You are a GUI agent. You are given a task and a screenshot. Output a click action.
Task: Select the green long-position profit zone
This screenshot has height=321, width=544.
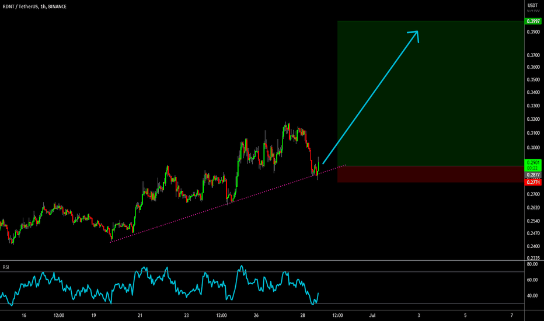point(431,93)
